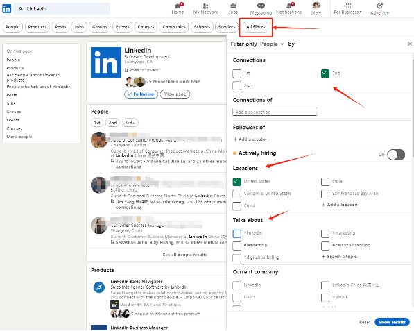The image size is (414, 331).
Task: Jump to More people in sidebar
Action: [x=19, y=137]
